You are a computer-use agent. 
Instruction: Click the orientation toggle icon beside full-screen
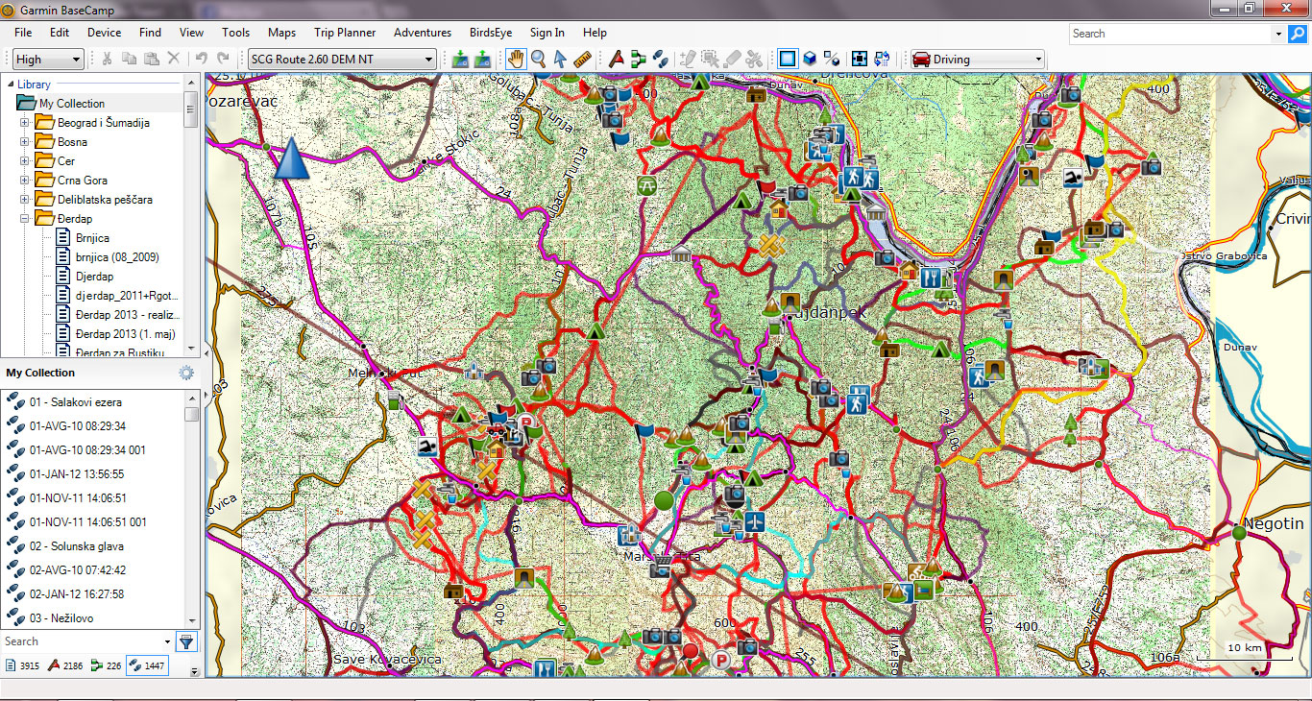[x=882, y=60]
